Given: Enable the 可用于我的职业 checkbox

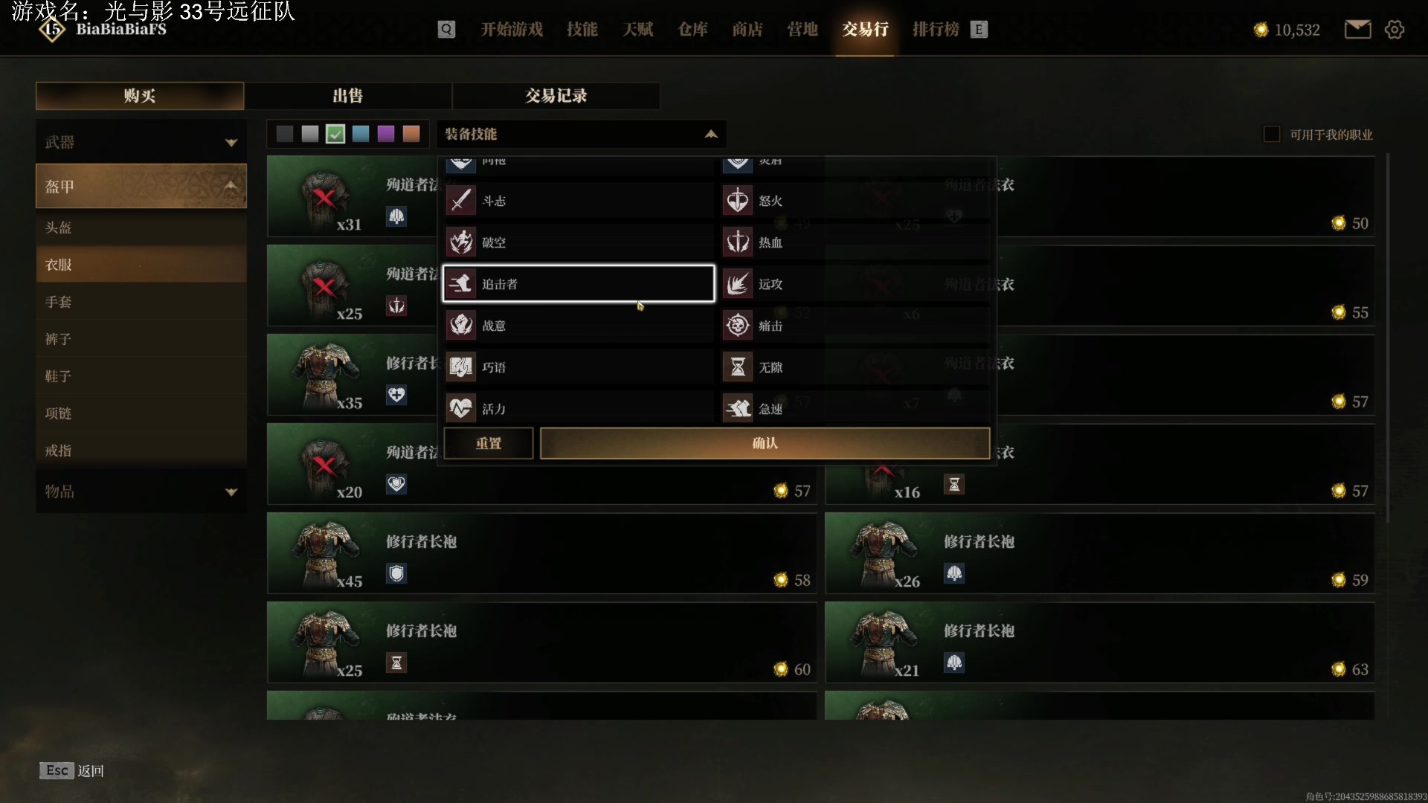Looking at the screenshot, I should click(x=1272, y=134).
